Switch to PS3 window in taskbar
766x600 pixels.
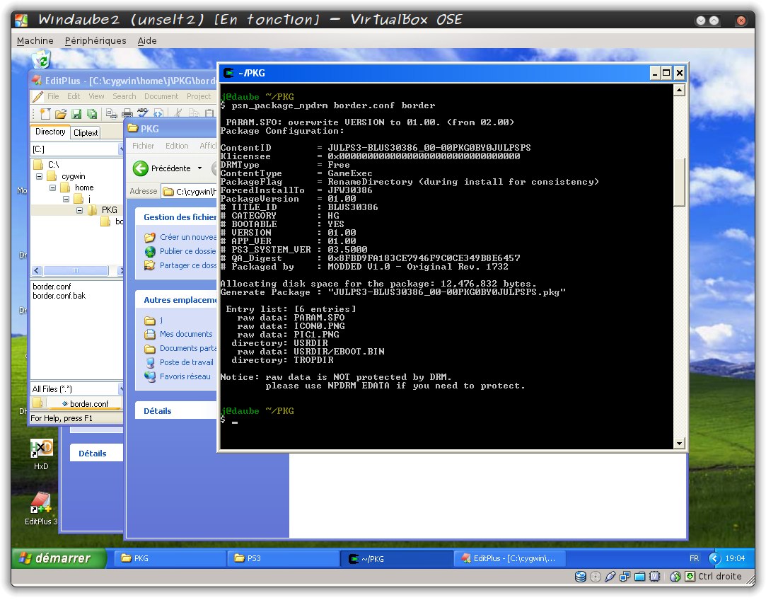pos(284,558)
